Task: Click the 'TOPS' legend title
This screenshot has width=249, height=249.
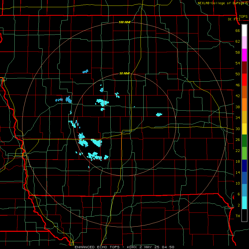Action: (x=243, y=16)
